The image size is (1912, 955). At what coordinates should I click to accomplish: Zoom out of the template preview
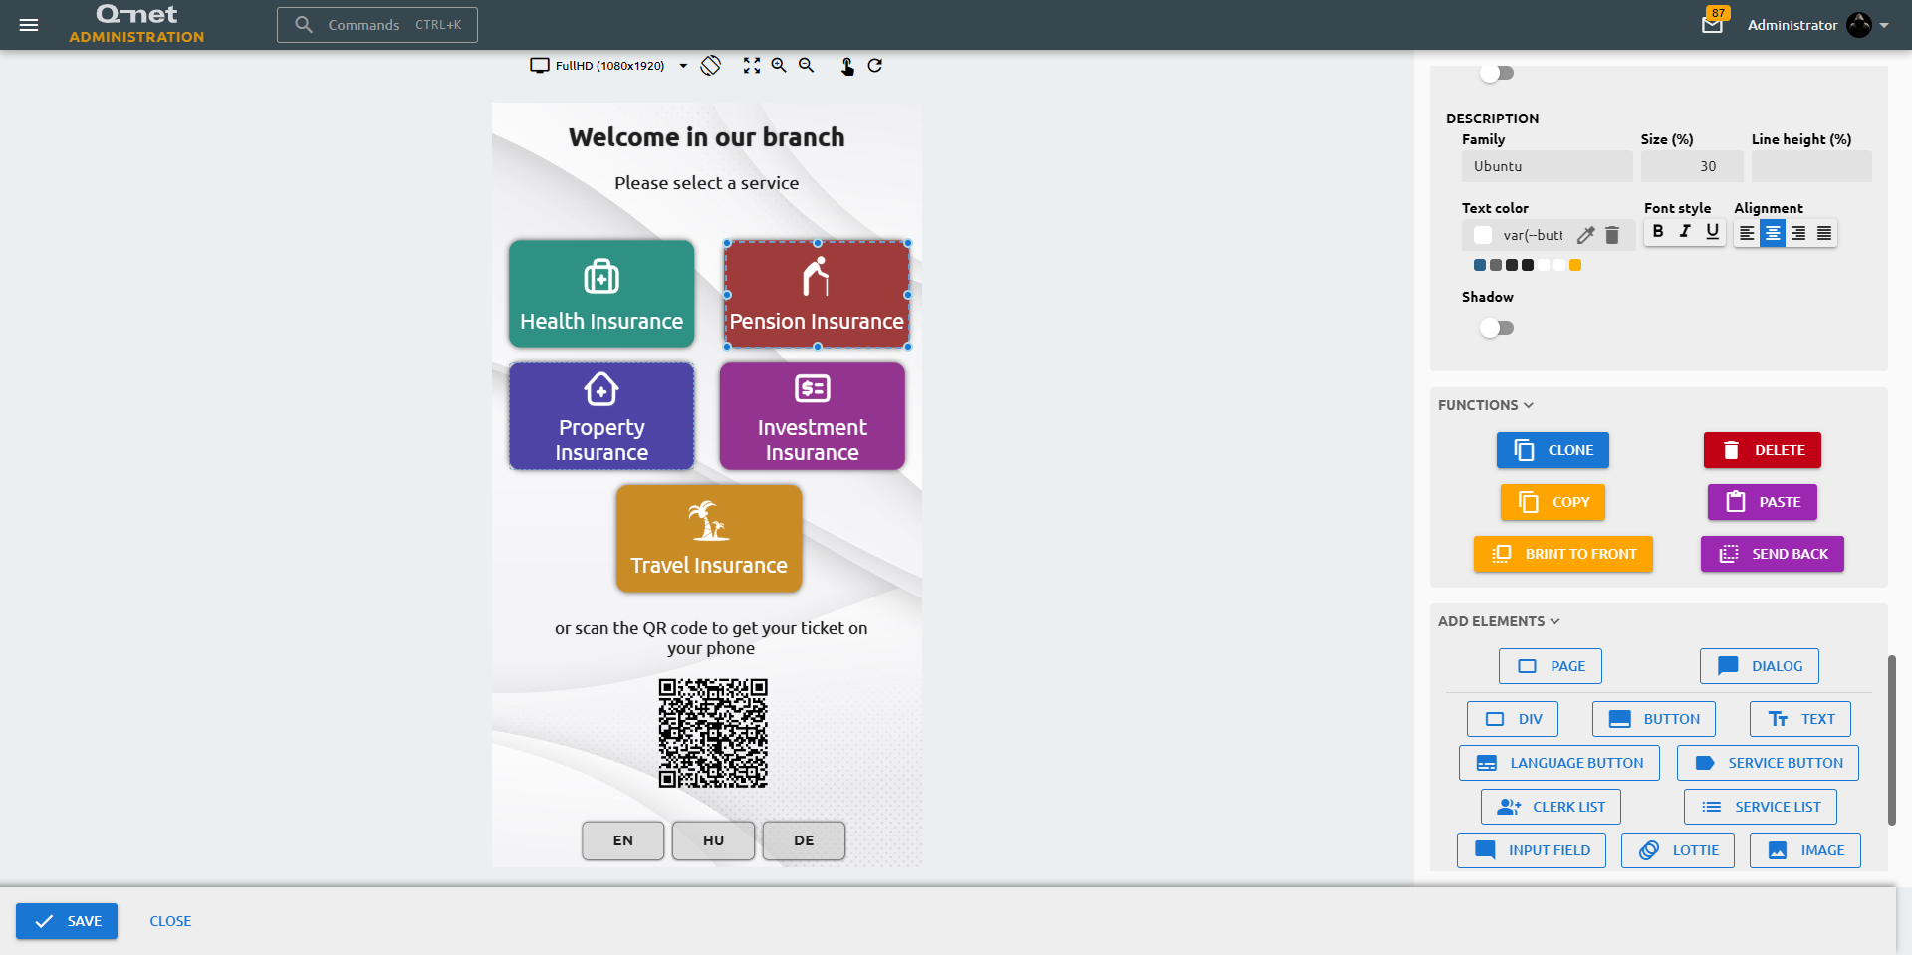tap(807, 65)
